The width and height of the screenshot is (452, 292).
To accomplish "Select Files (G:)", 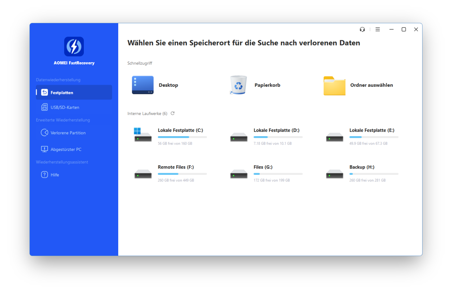I will click(x=263, y=167).
